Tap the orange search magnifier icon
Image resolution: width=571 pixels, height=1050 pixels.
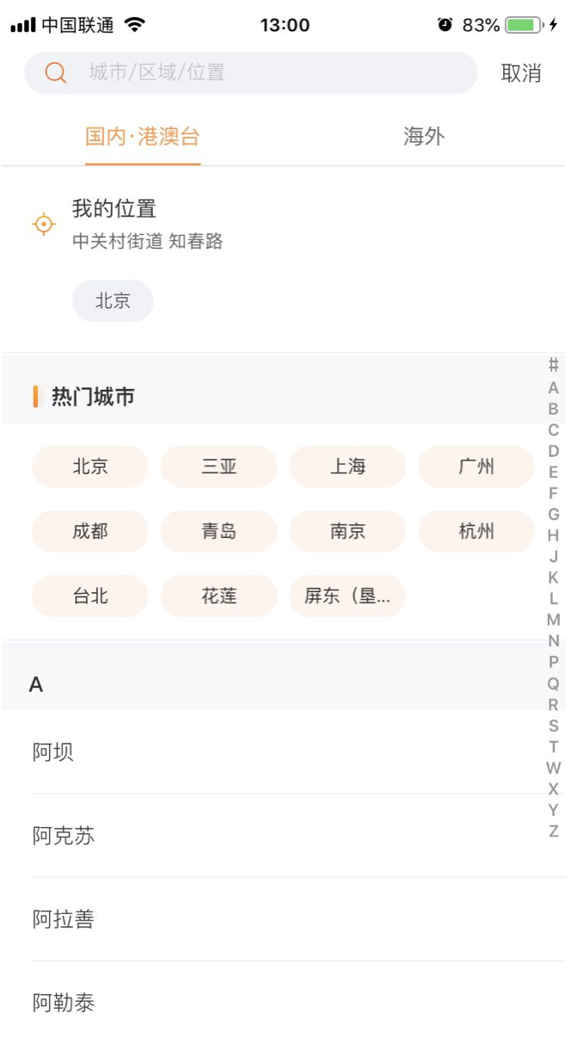pos(56,73)
